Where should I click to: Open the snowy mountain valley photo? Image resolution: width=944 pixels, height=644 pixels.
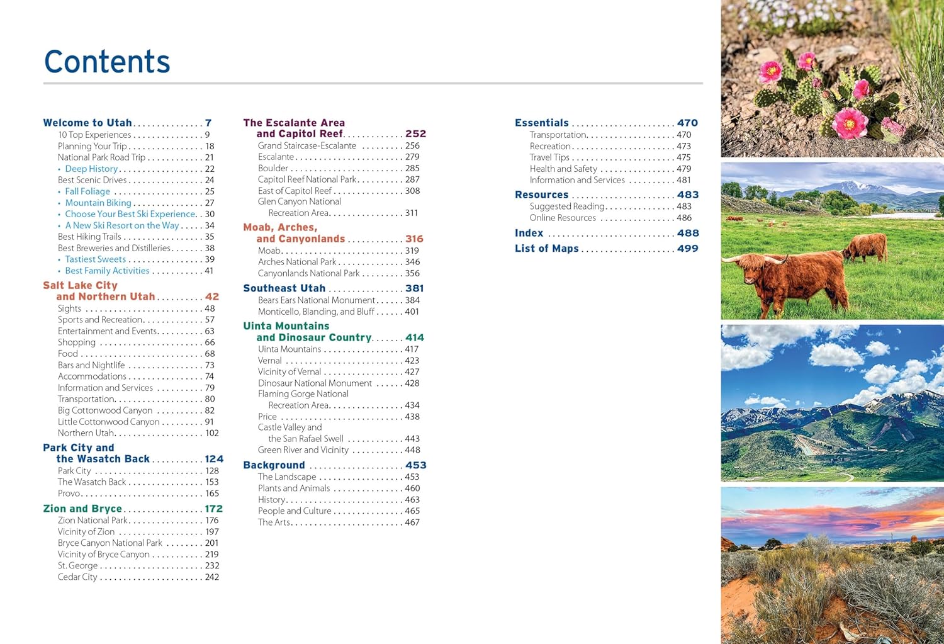[832, 403]
